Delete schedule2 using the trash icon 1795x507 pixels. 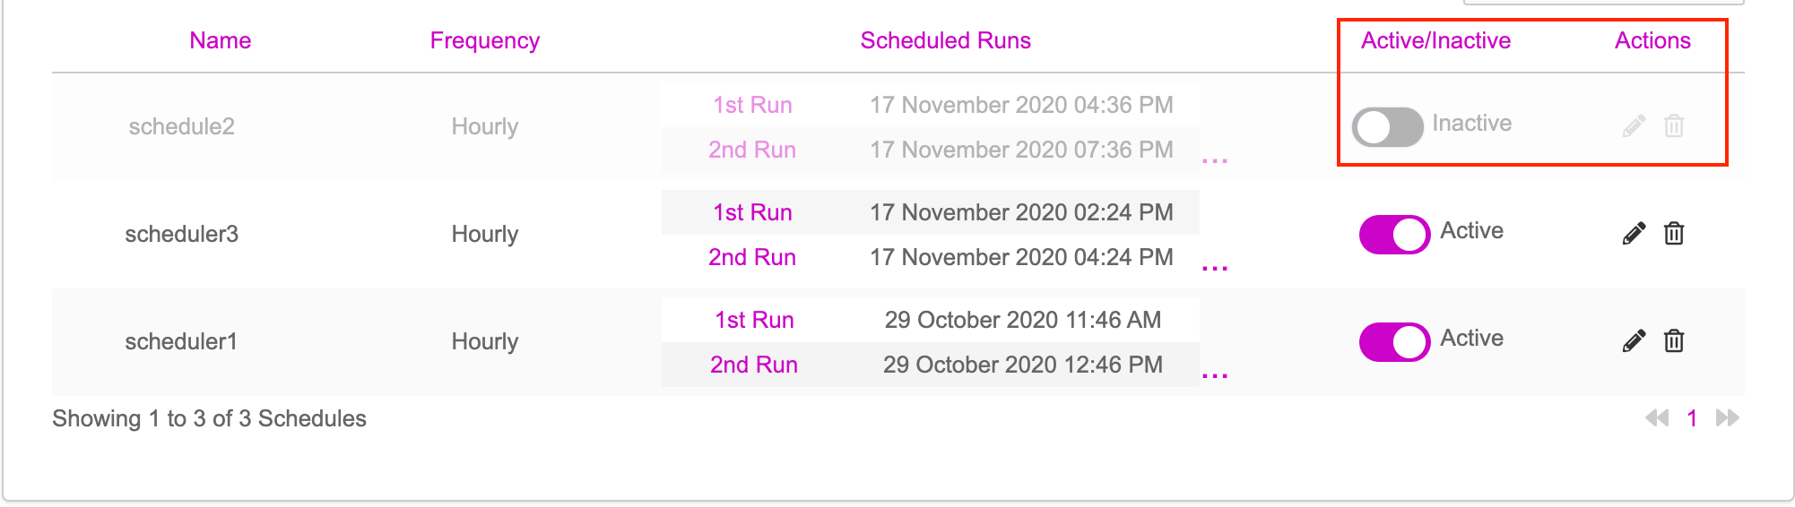(1673, 125)
